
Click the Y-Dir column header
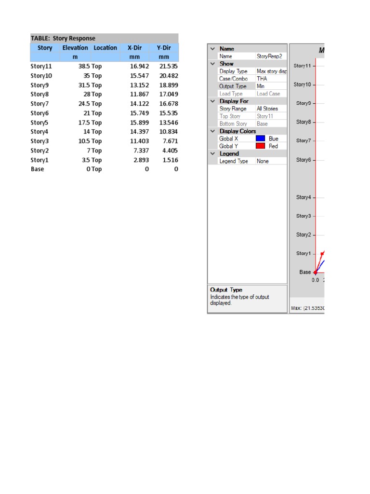click(164, 48)
